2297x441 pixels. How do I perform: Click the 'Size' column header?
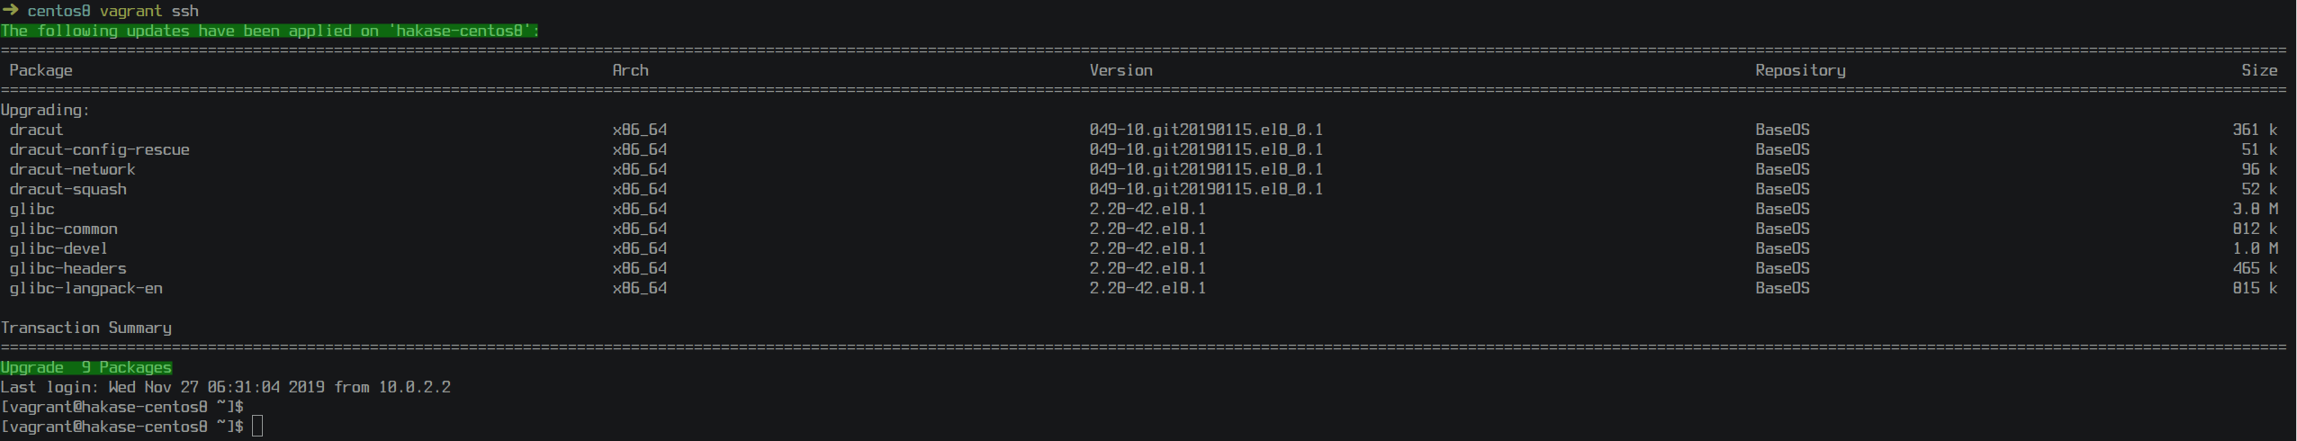pos(2259,70)
